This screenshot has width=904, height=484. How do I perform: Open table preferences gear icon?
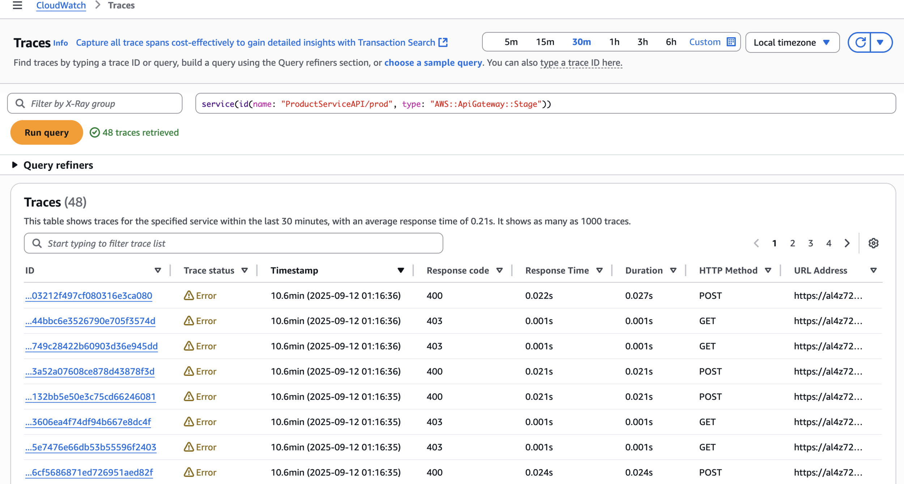[x=873, y=243]
